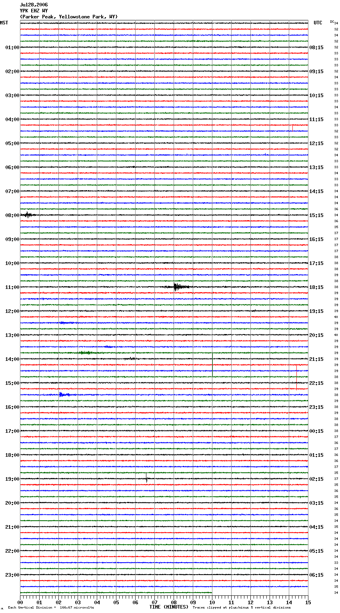Click the TIME (MINUTES) axis title
Screen dimensions: 340x613
[169, 607]
